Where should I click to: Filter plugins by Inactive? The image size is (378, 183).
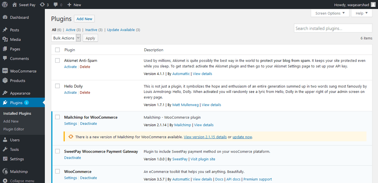pos(91,30)
